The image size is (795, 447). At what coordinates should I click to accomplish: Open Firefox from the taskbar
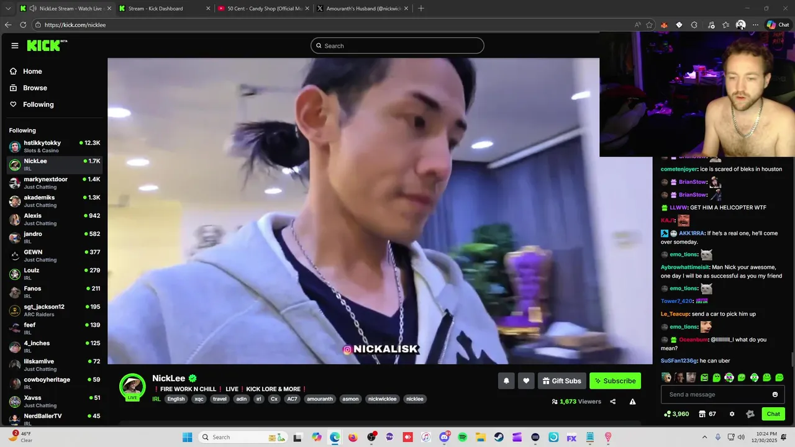coord(353,437)
